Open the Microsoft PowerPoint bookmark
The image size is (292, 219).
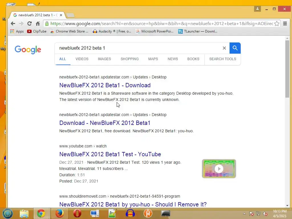[x=155, y=31]
